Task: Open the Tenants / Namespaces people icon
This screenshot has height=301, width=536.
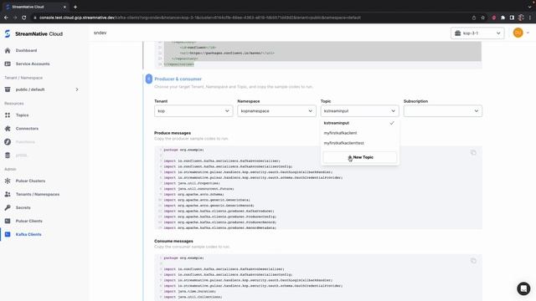Action: pos(8,194)
